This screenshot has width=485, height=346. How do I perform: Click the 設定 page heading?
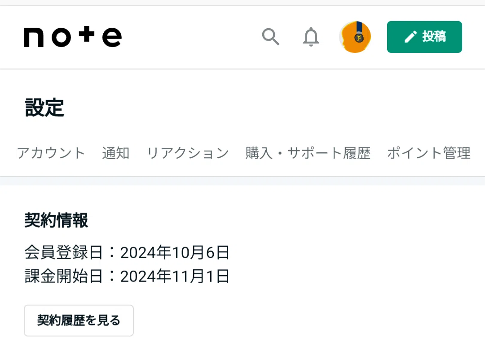[44, 108]
